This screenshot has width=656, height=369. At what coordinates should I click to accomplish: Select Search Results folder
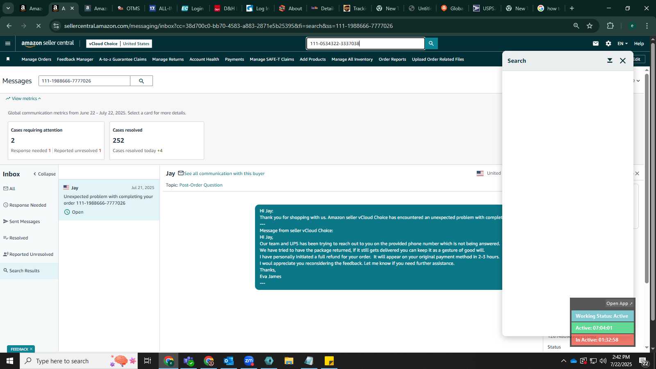click(x=22, y=271)
